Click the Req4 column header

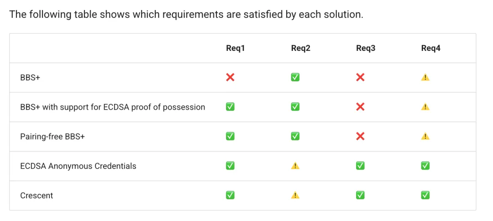click(x=431, y=48)
